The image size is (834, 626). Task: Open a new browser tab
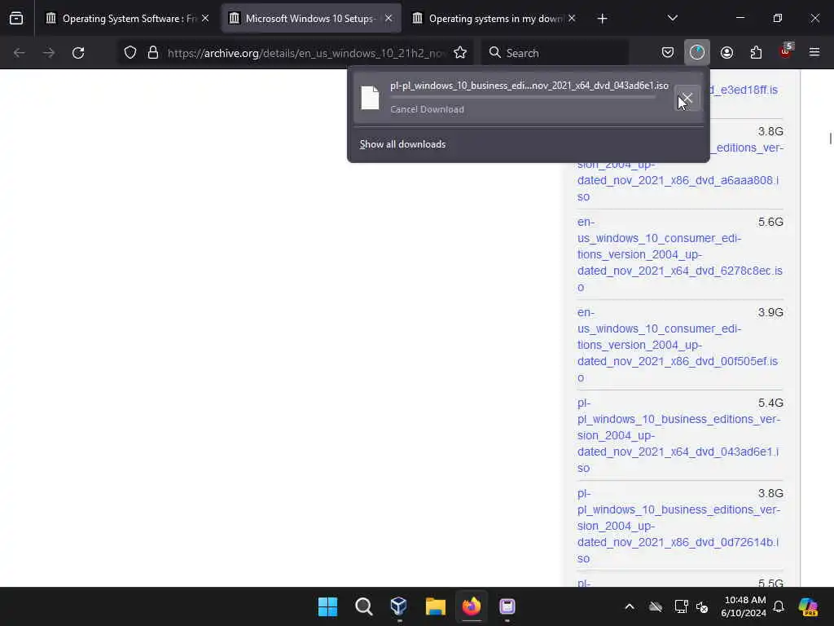coord(602,19)
